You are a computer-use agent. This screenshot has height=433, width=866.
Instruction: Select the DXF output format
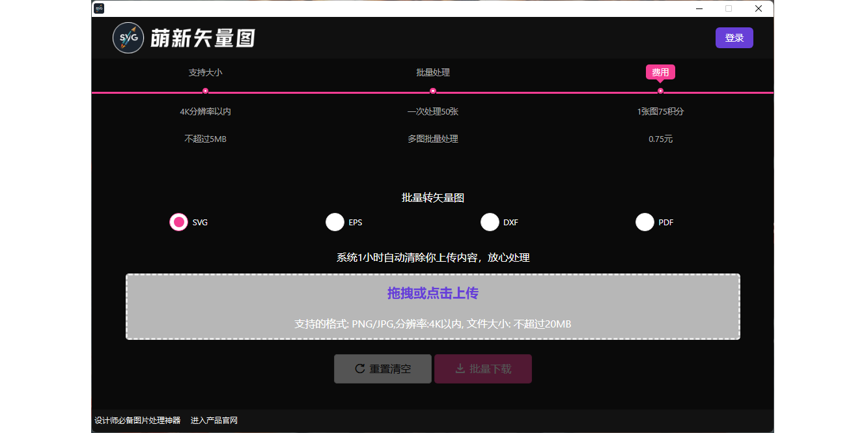pos(490,221)
